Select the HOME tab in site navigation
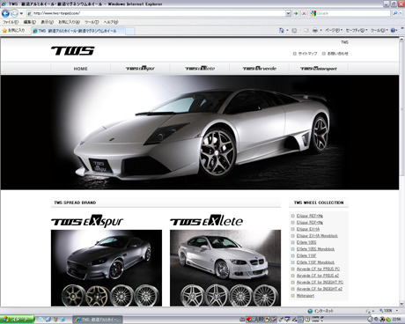The height and width of the screenshot is (324, 405). (x=80, y=69)
